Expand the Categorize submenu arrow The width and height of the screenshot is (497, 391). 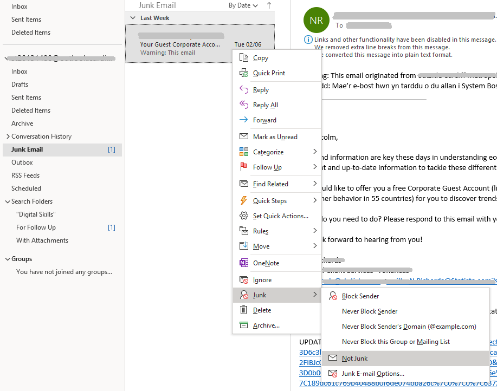[x=315, y=151]
